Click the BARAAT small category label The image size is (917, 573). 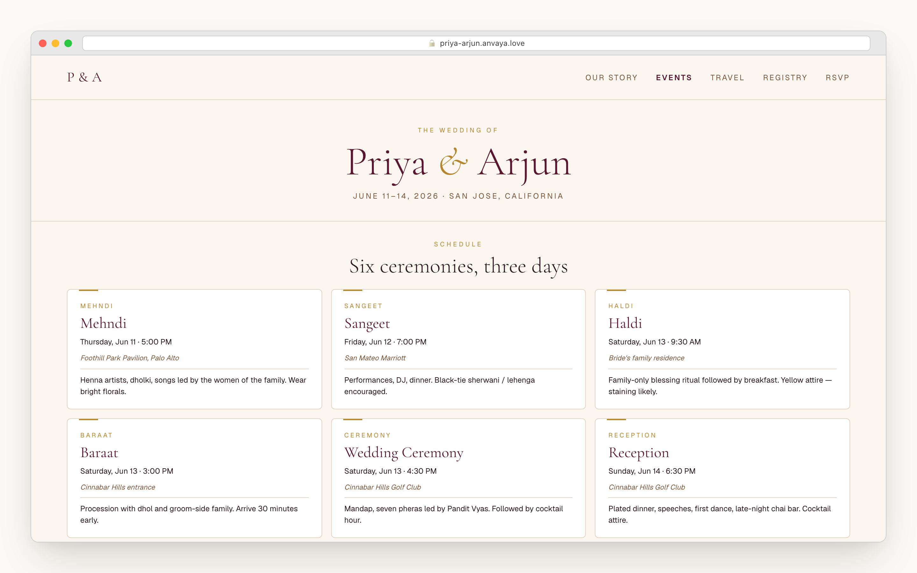click(96, 435)
